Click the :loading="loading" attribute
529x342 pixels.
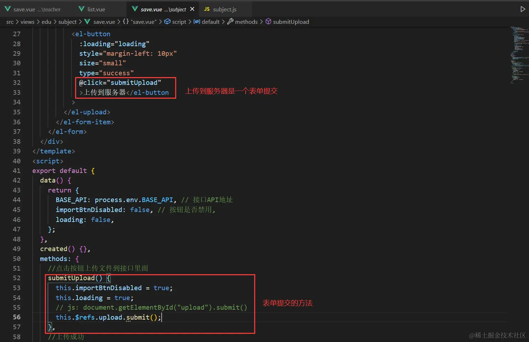coord(114,44)
